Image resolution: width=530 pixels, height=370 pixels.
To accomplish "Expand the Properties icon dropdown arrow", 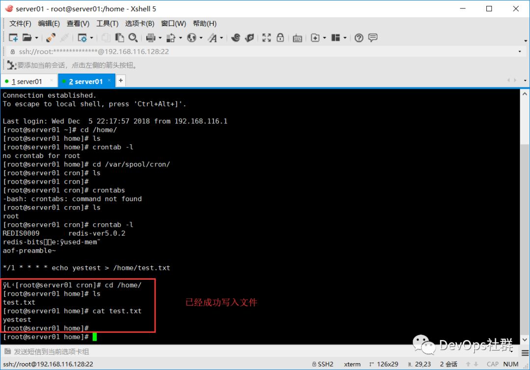I will point(91,38).
